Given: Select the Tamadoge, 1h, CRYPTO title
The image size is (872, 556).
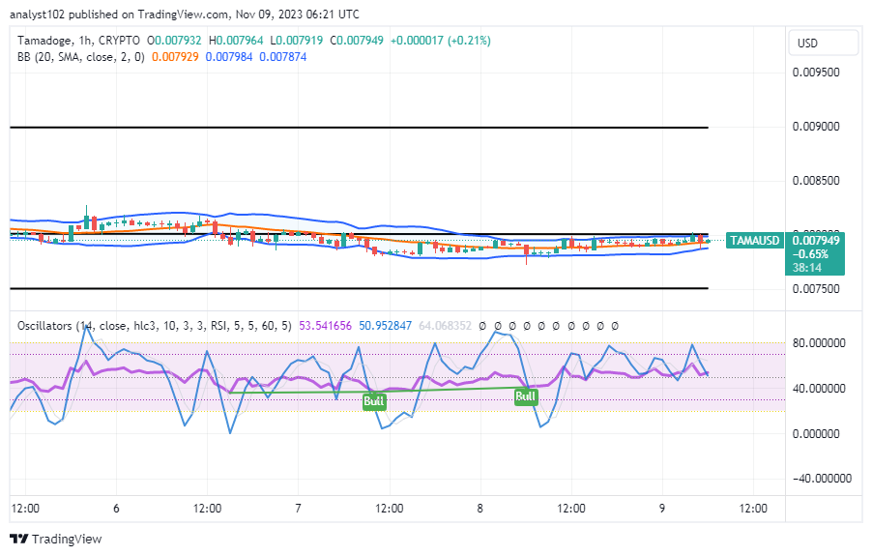Looking at the screenshot, I should point(78,41).
